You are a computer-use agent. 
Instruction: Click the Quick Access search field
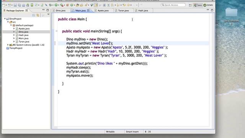pos(173,5)
